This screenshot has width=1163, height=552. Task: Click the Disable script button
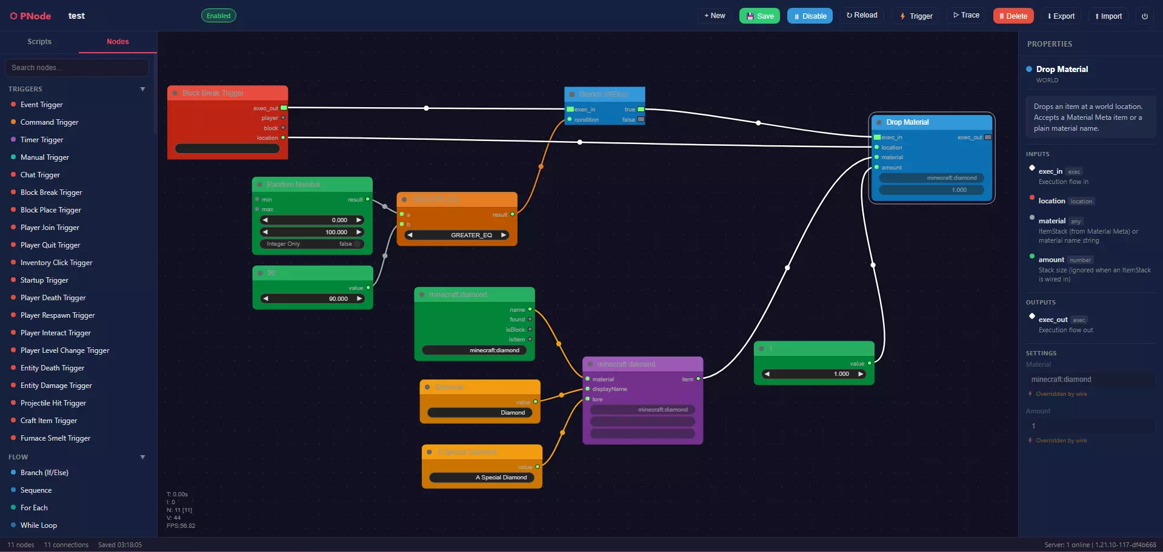[810, 16]
